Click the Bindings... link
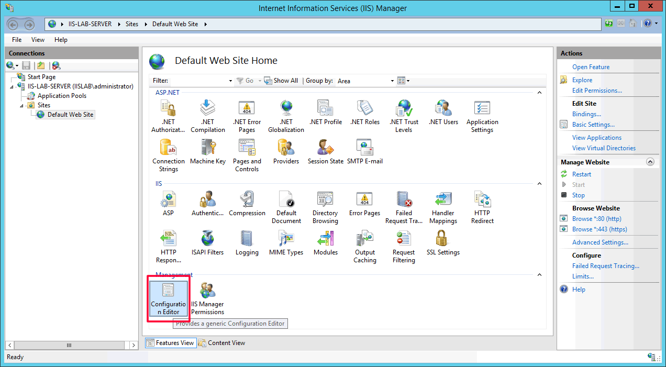 click(586, 114)
